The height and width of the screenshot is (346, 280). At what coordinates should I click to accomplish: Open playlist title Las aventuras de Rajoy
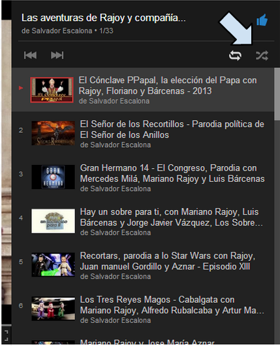pyautogui.click(x=104, y=18)
